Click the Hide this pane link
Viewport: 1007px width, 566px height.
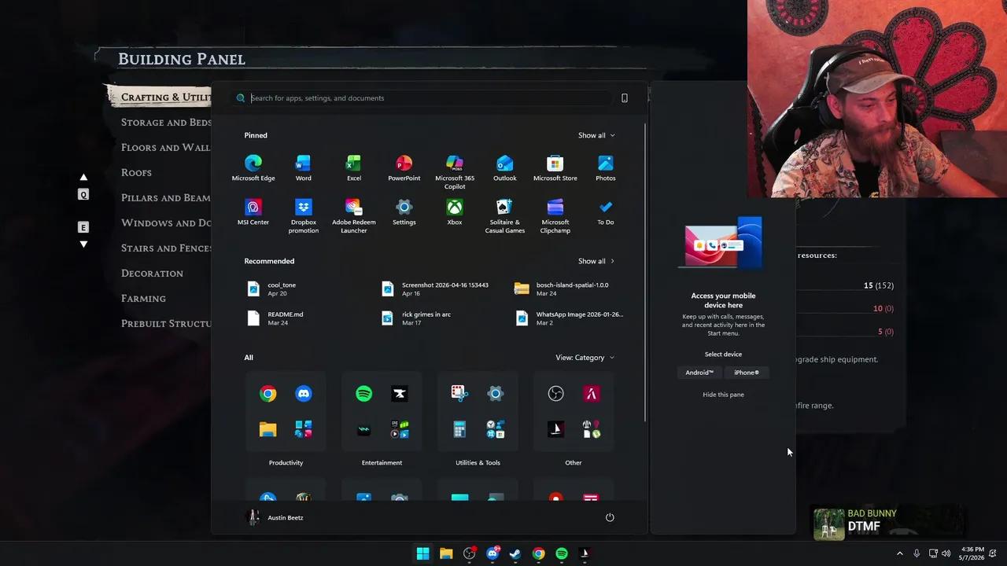pos(723,395)
